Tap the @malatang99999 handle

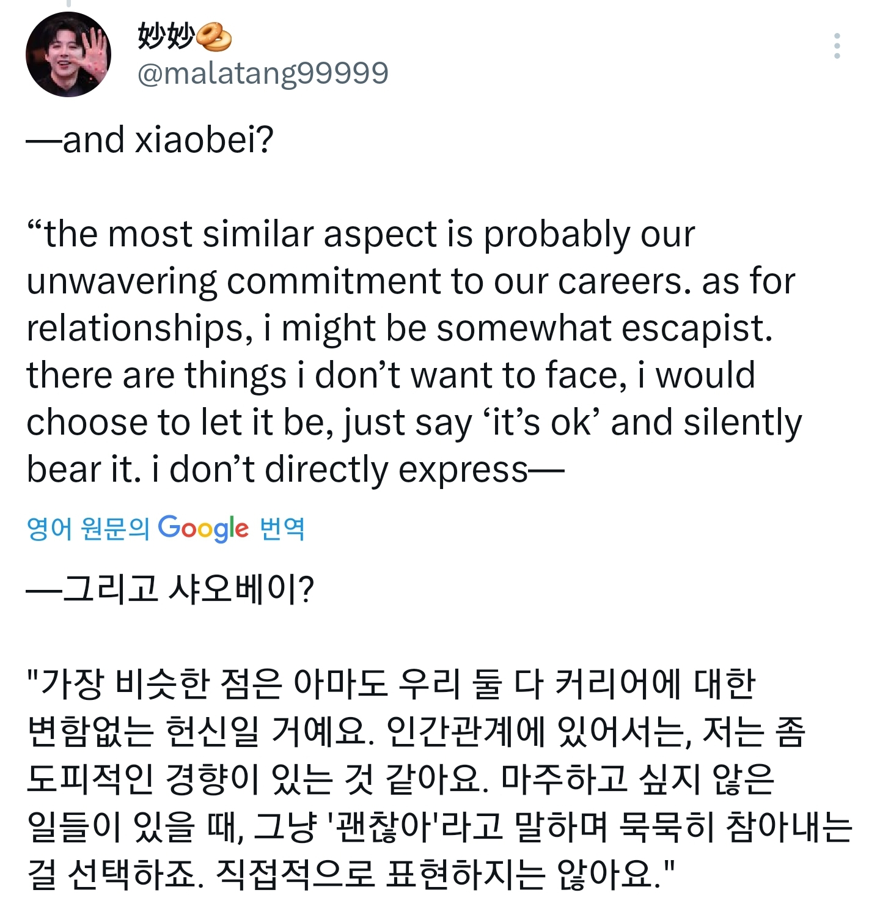click(x=263, y=74)
